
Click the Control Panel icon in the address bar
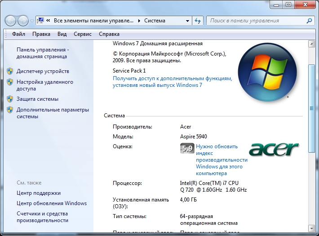[x=41, y=21]
